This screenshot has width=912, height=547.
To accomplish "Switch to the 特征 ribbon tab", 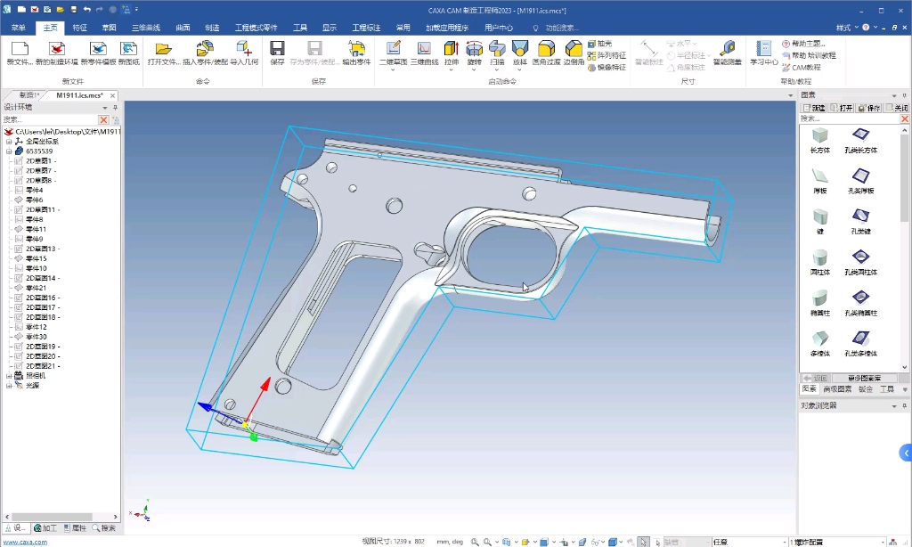I will click(79, 28).
